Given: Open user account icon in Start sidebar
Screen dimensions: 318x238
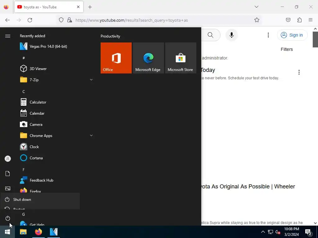Looking at the screenshot, I should [x=8, y=159].
